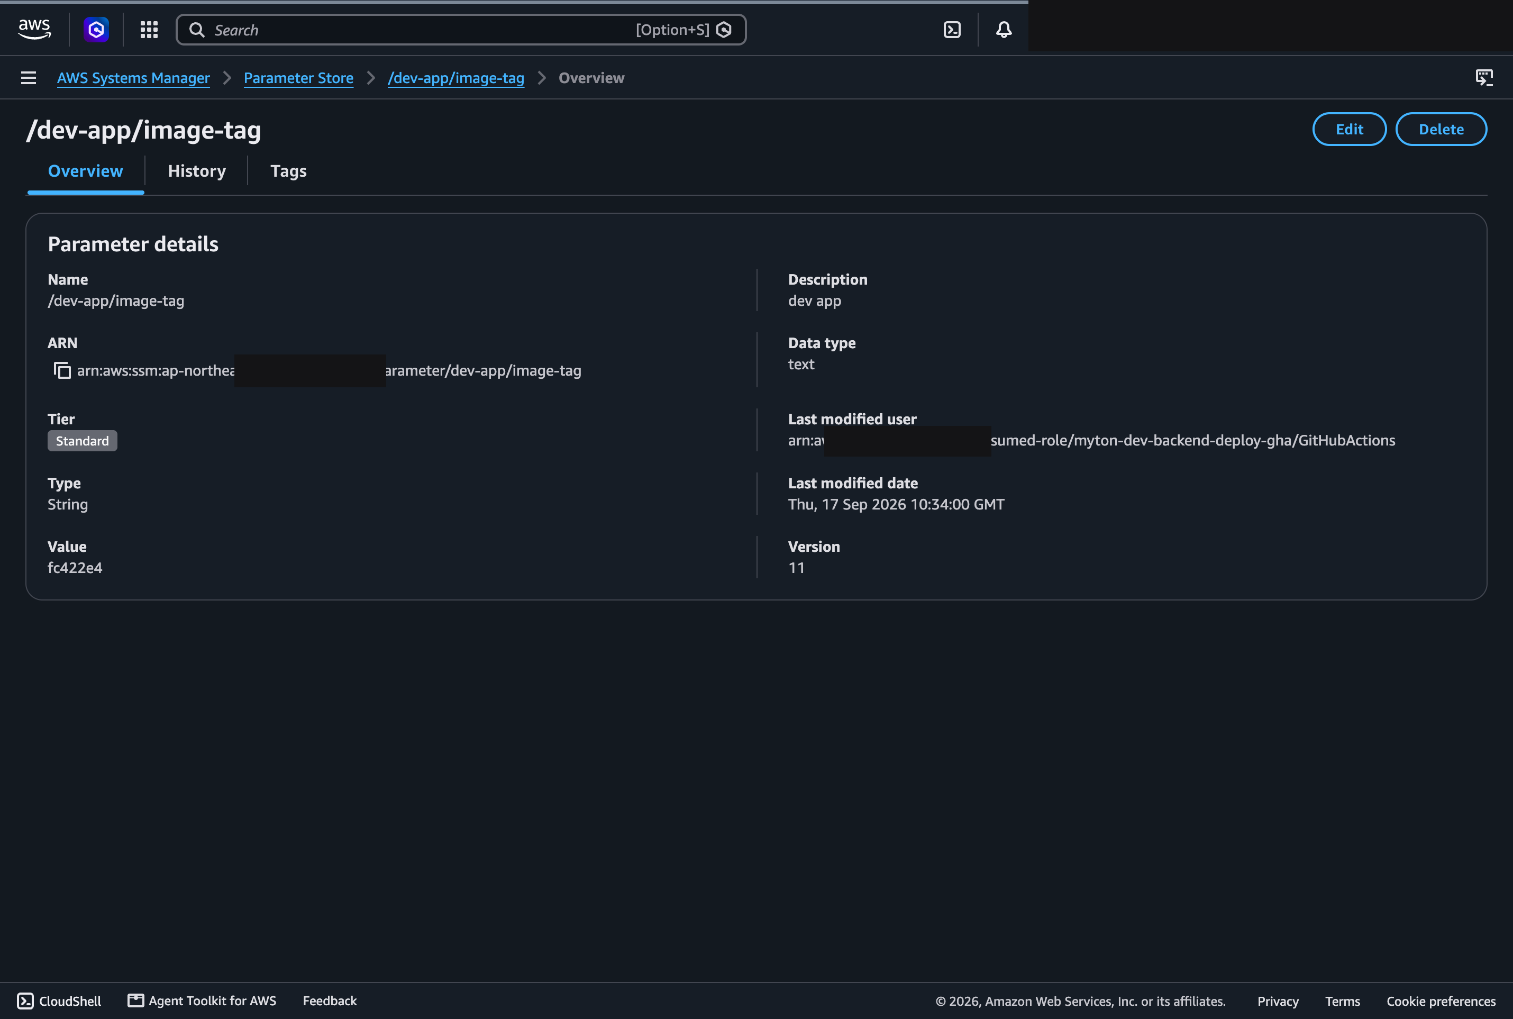The width and height of the screenshot is (1513, 1019).
Task: Click the Name value /dev-app/image-tag
Action: click(116, 301)
